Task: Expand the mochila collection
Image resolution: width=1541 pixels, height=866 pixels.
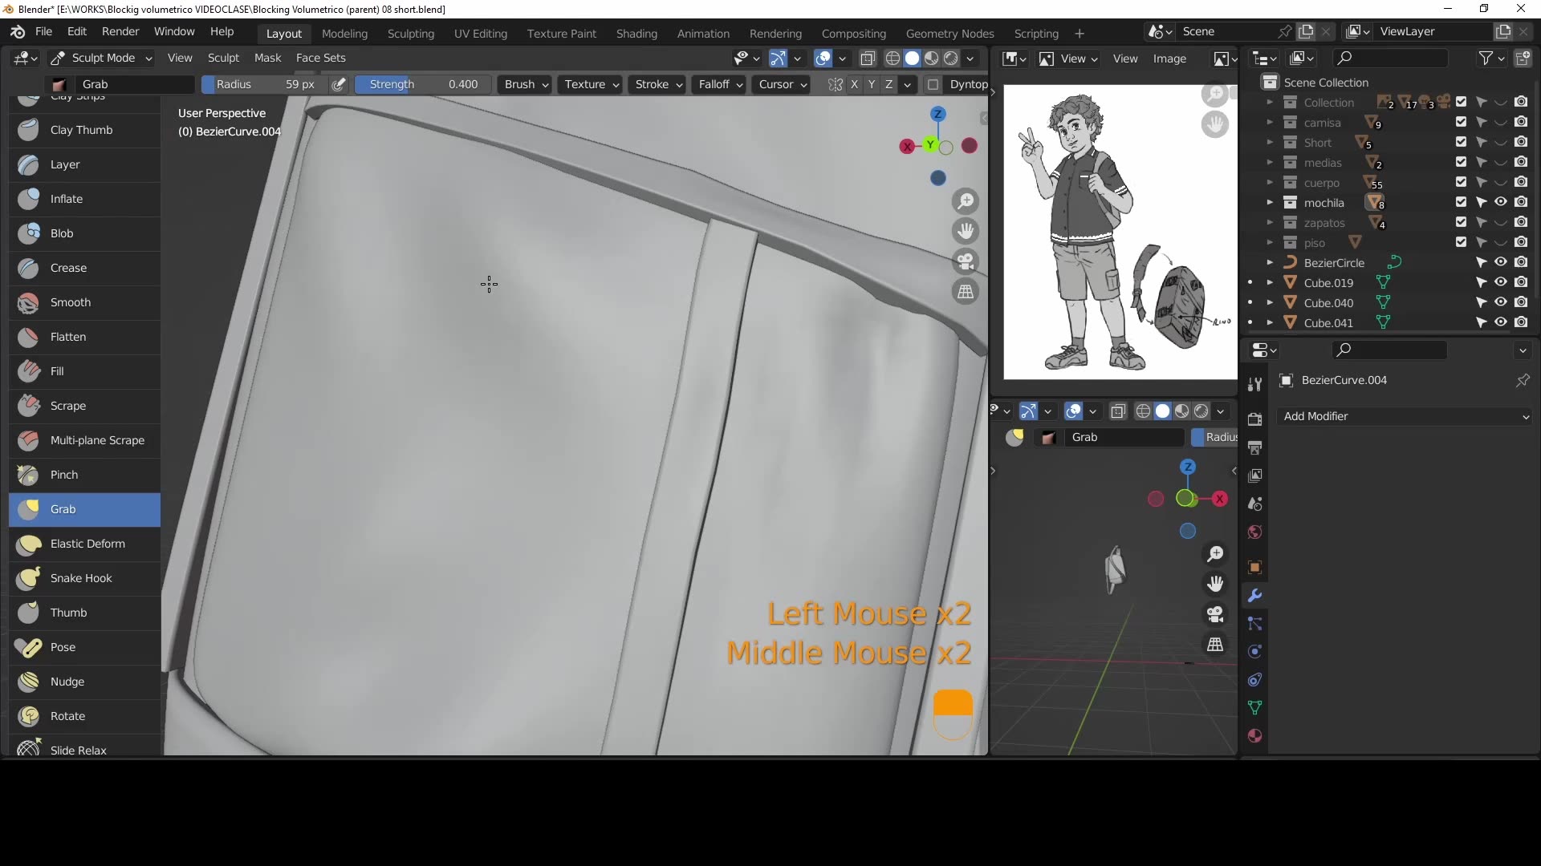Action: pyautogui.click(x=1270, y=203)
